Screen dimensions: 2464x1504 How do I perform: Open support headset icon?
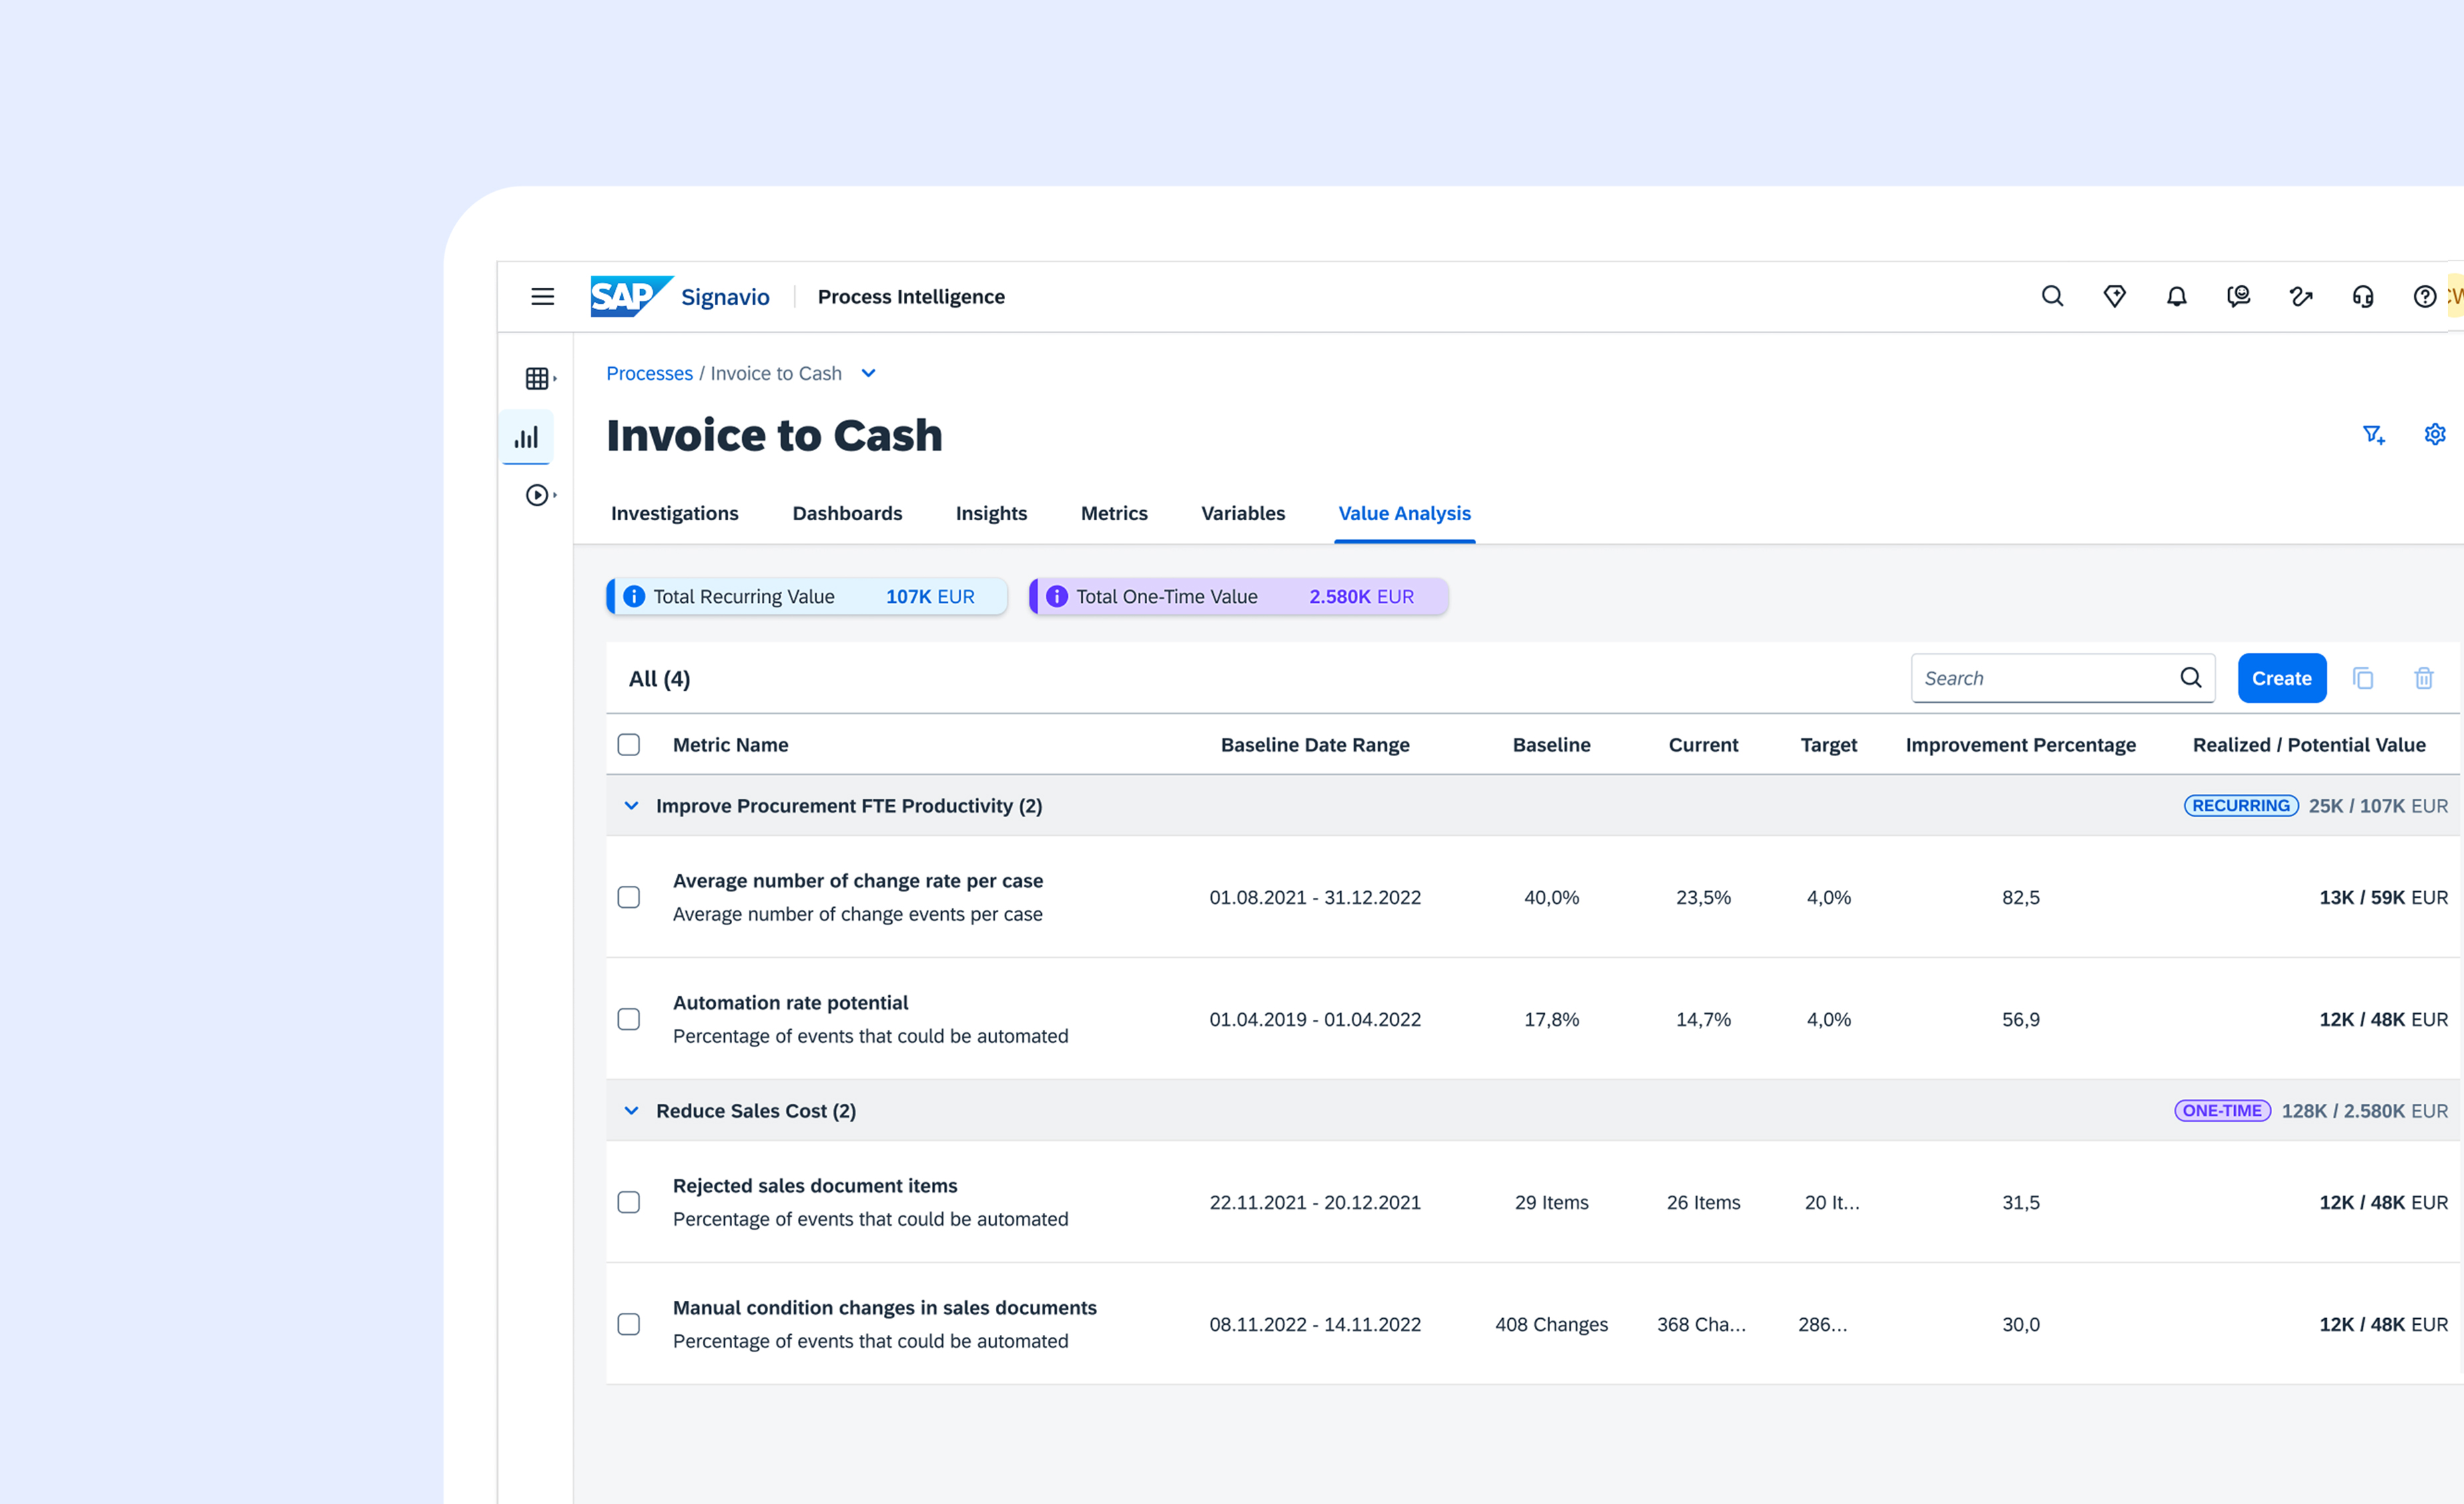click(x=2363, y=296)
